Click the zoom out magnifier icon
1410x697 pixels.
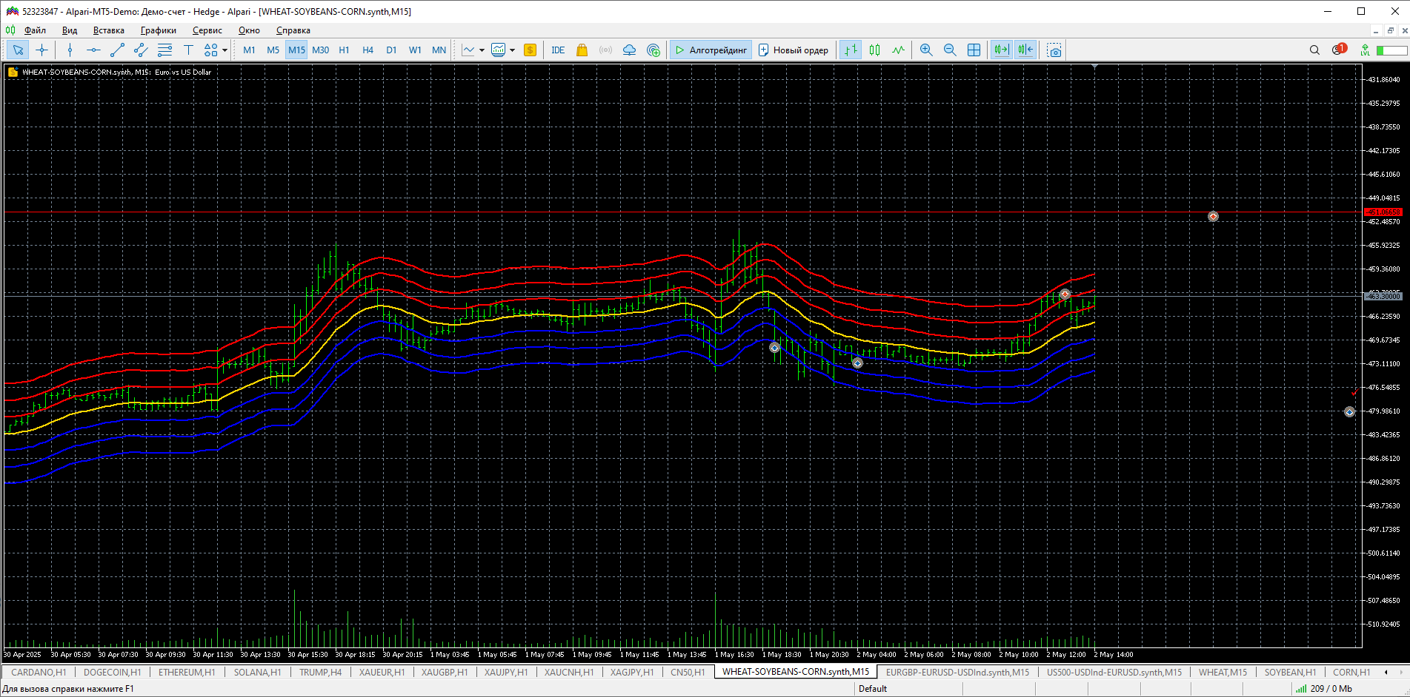tap(949, 50)
